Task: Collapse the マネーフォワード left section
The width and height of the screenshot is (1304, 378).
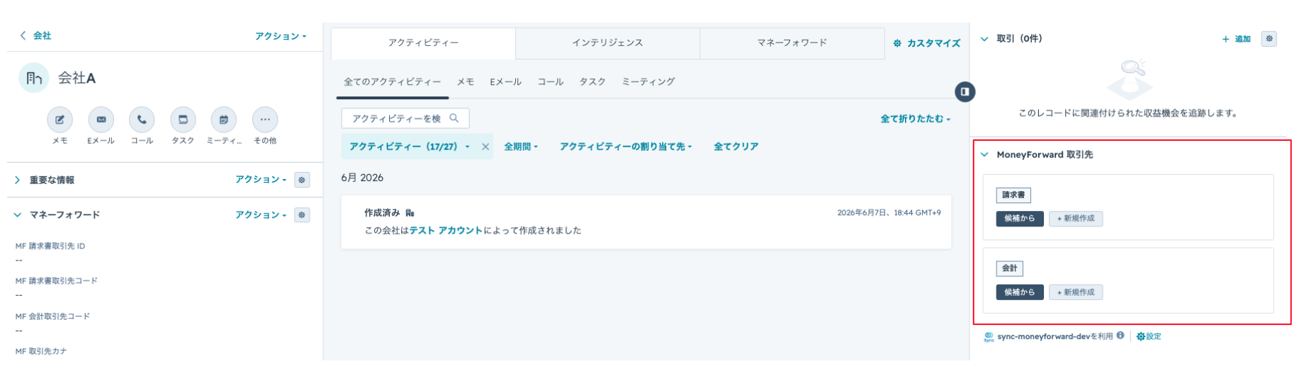Action: (x=17, y=214)
